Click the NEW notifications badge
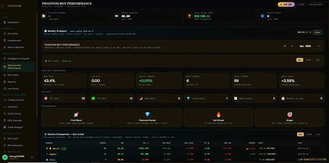 coord(286,4)
